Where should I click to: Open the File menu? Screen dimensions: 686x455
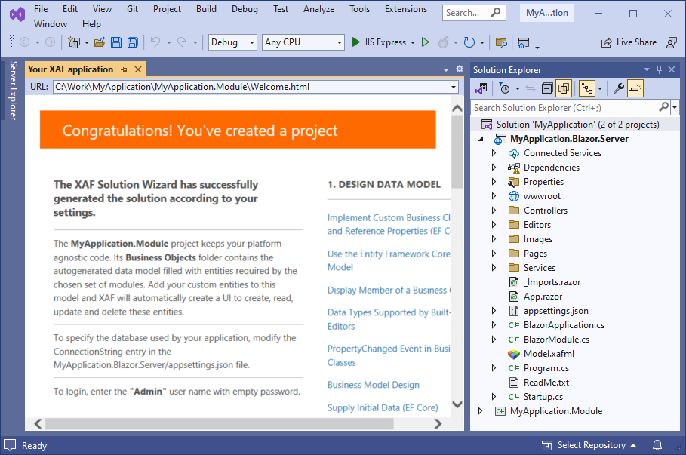41,9
